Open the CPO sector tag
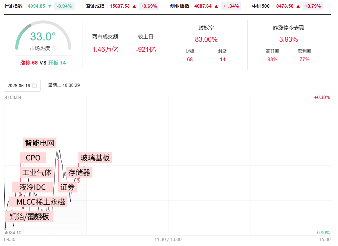The image size is (338, 246). (x=33, y=158)
